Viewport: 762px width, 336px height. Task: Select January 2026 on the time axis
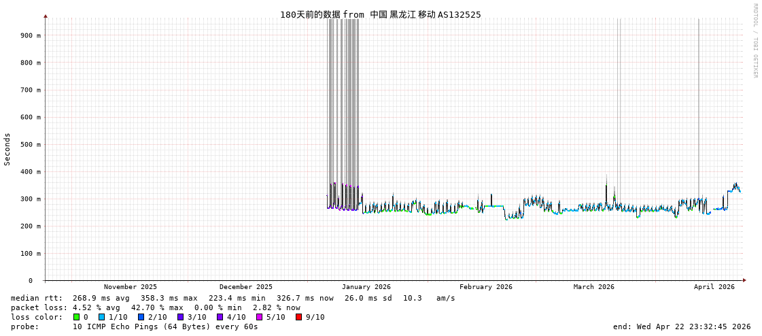(x=366, y=287)
